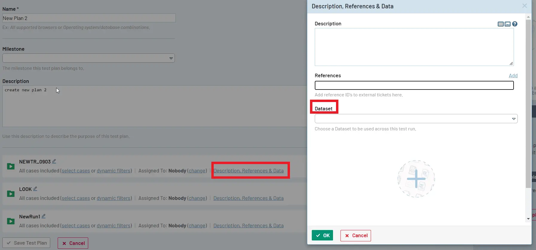Click the insert table icon above Description
The image size is (536, 250).
click(x=500, y=24)
